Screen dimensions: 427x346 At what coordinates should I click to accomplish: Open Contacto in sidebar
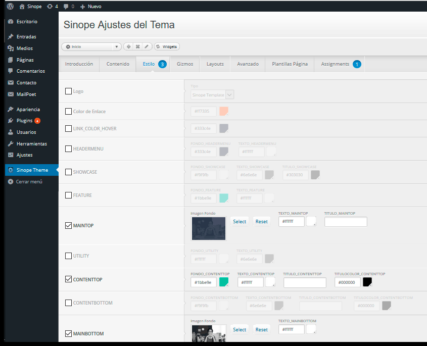(x=26, y=82)
